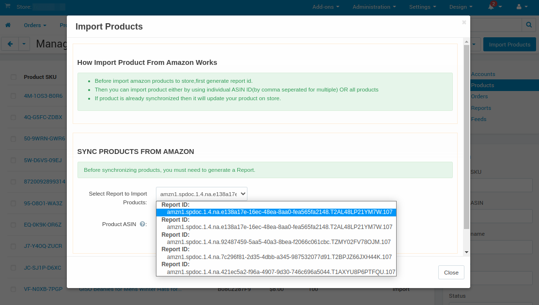Check the checkbox beside 4M-1OS3-B0R6
The image size is (539, 305).
pos(13,95)
